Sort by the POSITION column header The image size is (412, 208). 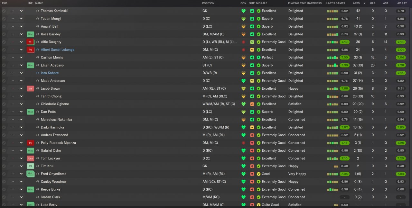[208, 3]
